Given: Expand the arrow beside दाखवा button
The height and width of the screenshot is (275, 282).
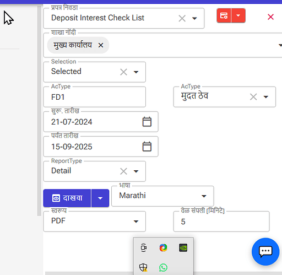Looking at the screenshot, I should (x=100, y=198).
